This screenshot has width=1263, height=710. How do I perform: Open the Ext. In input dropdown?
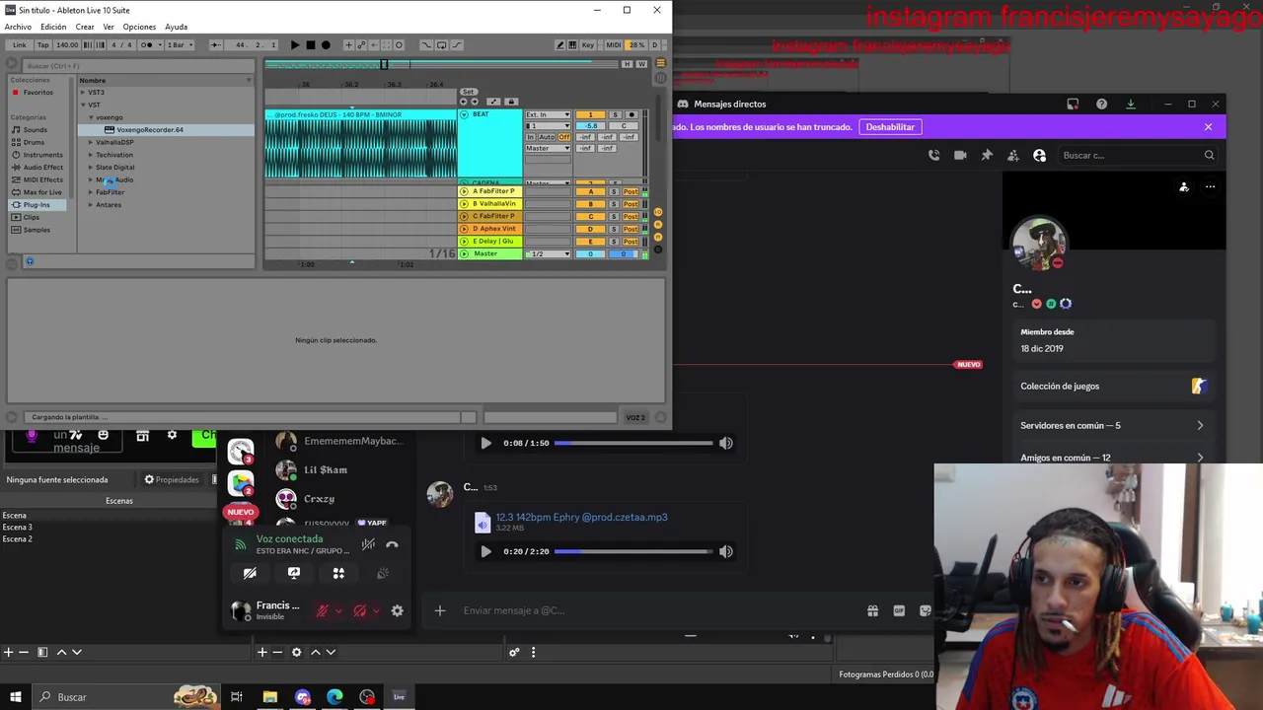[548, 115]
